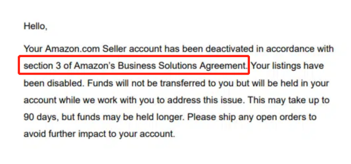This screenshot has height=164, width=351.
Task: Click the red-boxed Business Solutions Agreement phrase
Action: [x=133, y=65]
